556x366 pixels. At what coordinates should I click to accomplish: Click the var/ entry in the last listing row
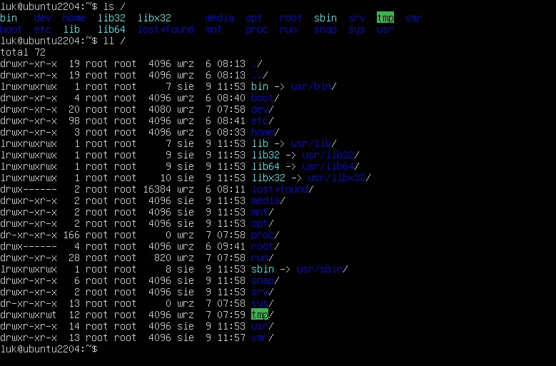[x=263, y=337]
